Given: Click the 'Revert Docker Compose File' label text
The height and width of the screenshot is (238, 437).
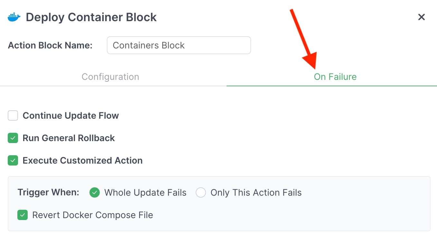Looking at the screenshot, I should (93, 215).
